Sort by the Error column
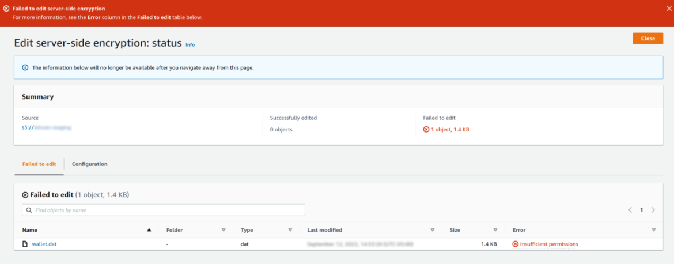 pos(653,230)
